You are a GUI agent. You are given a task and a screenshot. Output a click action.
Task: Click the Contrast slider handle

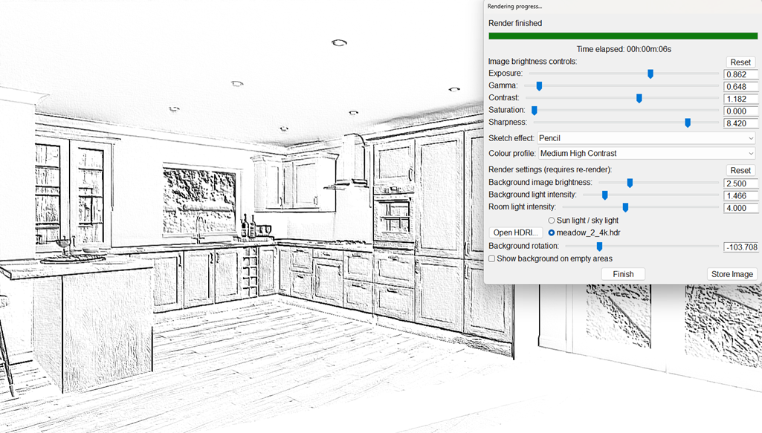point(639,98)
